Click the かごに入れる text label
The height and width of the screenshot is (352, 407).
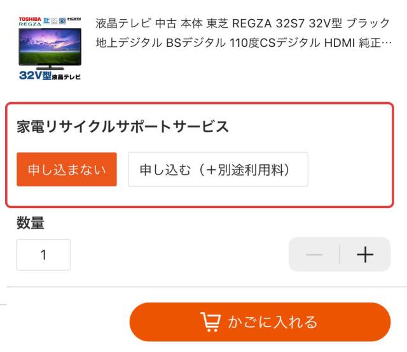272,322
